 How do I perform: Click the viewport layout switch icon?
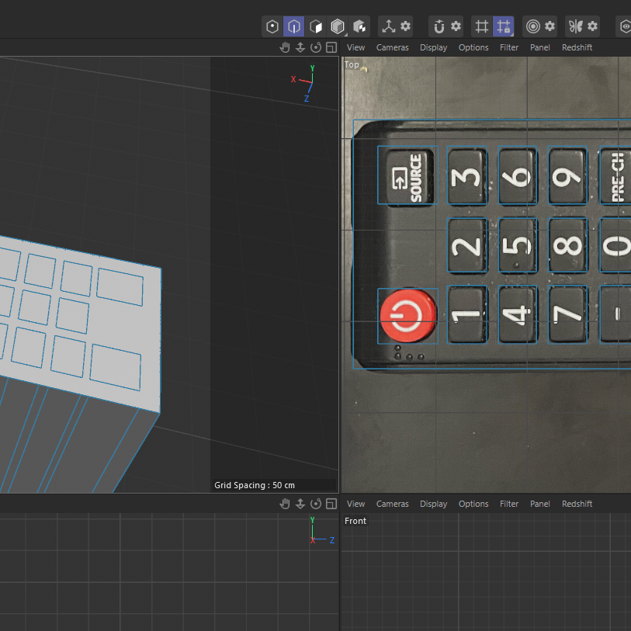331,47
